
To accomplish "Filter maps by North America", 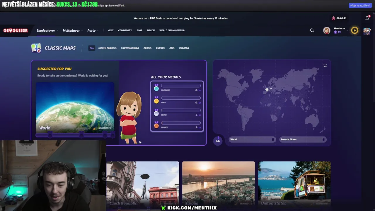I will pos(108,48).
